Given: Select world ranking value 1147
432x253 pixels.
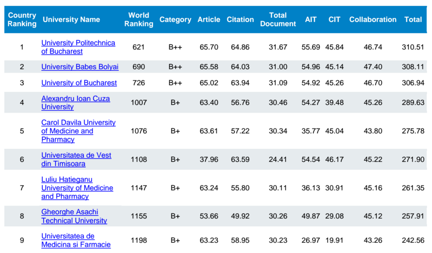Looking at the screenshot, I should 139,188.
